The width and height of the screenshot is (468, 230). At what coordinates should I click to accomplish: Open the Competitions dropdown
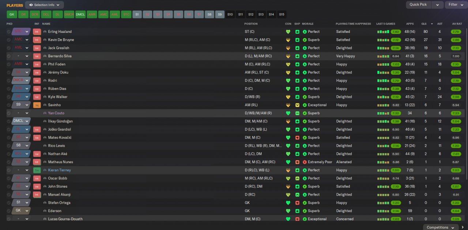pos(440,227)
